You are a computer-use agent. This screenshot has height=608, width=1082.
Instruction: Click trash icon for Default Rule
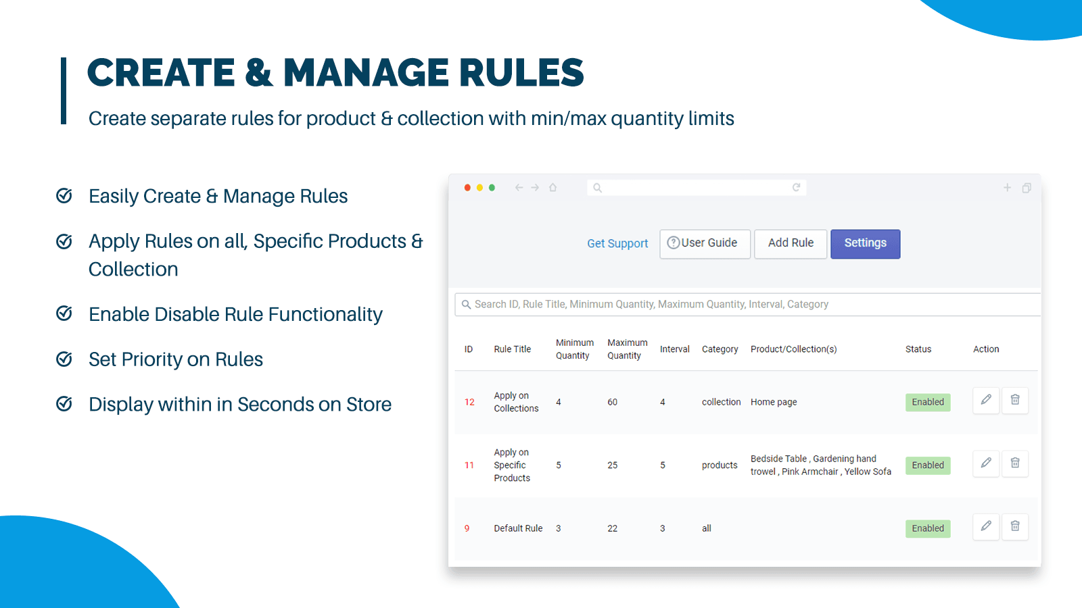point(1015,526)
